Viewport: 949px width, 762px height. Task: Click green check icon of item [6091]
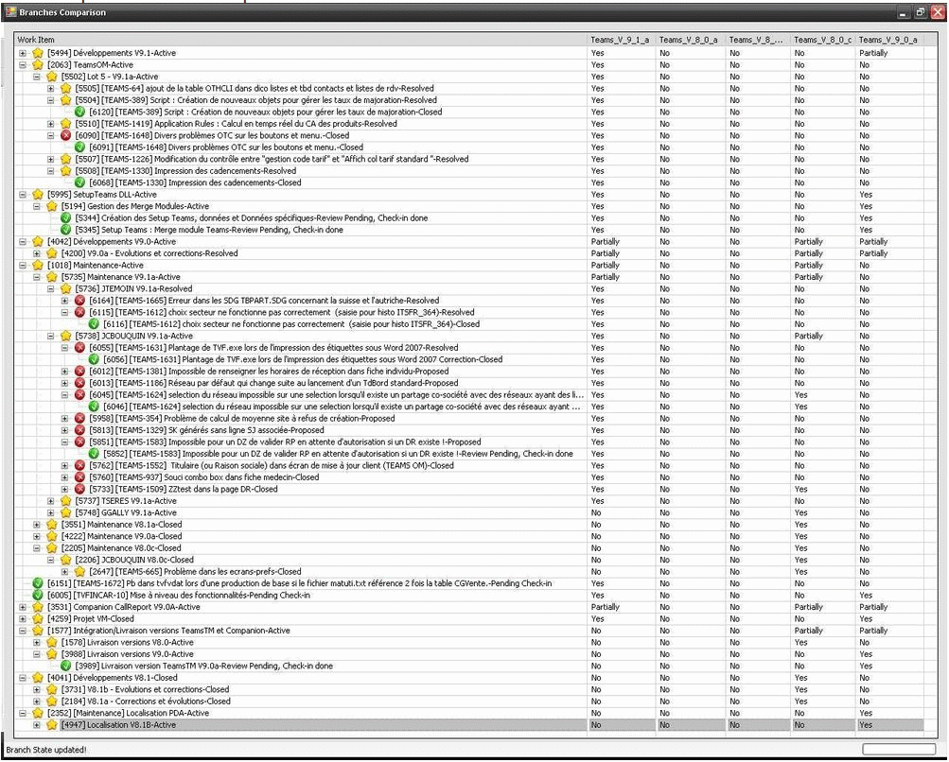(x=79, y=147)
